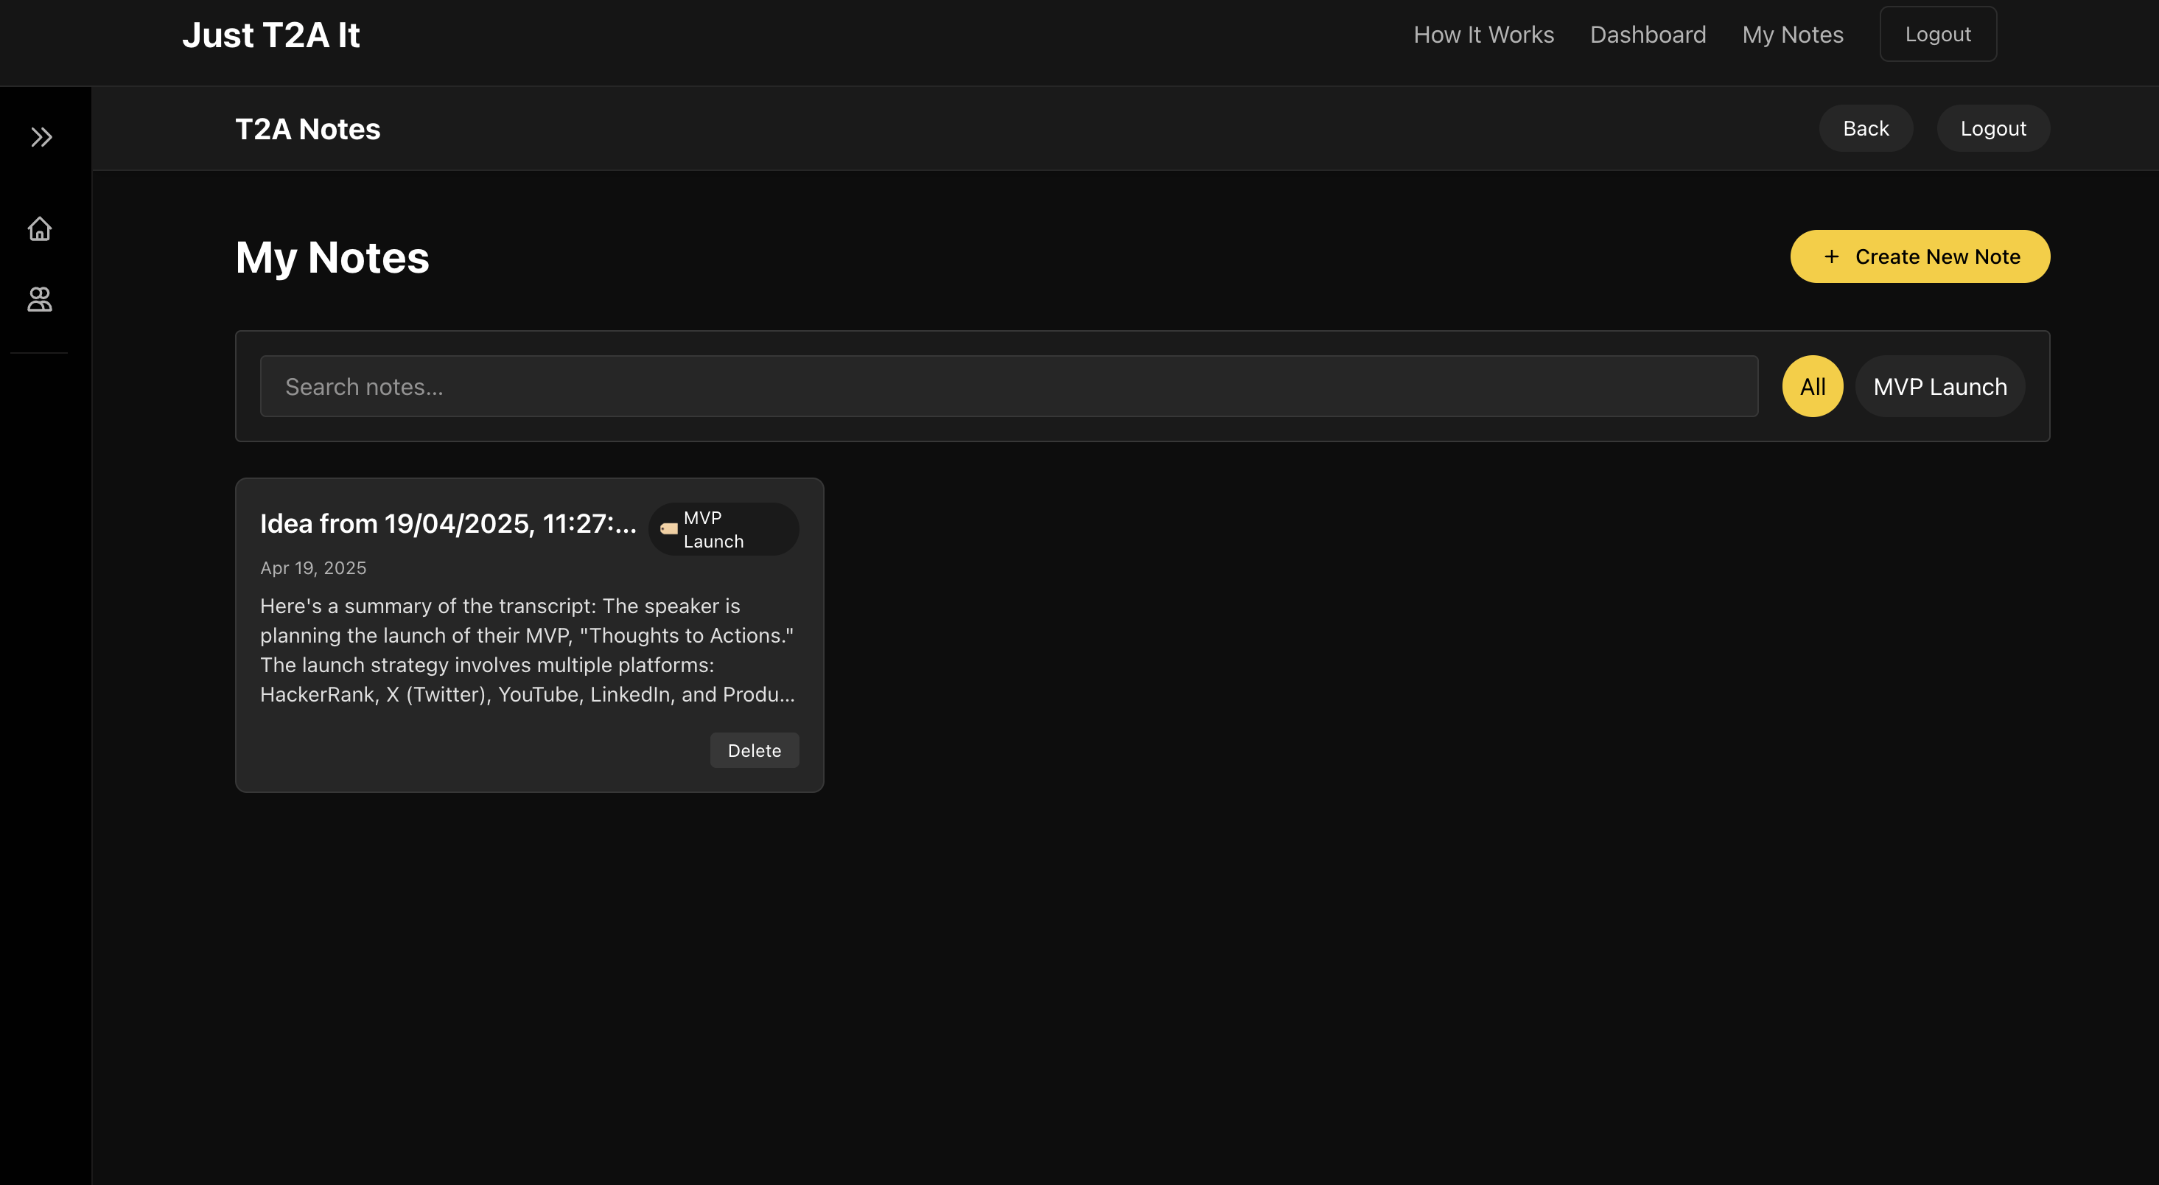The width and height of the screenshot is (2159, 1185).
Task: Click the Just T2A It logo
Action: (270, 35)
